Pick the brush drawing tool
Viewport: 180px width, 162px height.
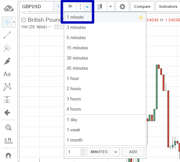tap(7, 61)
